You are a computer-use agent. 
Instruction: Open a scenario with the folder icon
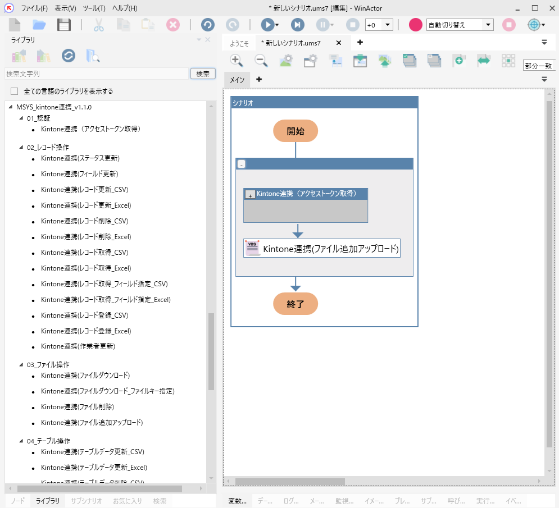[x=39, y=25]
